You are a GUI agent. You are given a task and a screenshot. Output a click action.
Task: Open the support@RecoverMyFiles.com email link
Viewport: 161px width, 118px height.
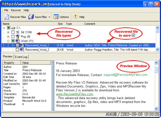coord(125,75)
